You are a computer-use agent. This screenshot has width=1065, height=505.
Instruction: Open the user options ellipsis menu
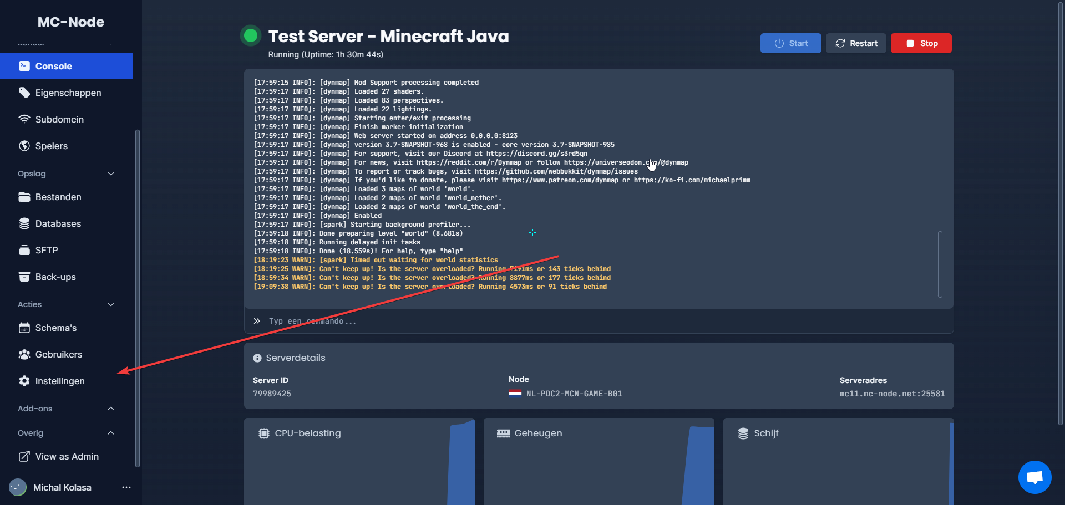pyautogui.click(x=126, y=487)
